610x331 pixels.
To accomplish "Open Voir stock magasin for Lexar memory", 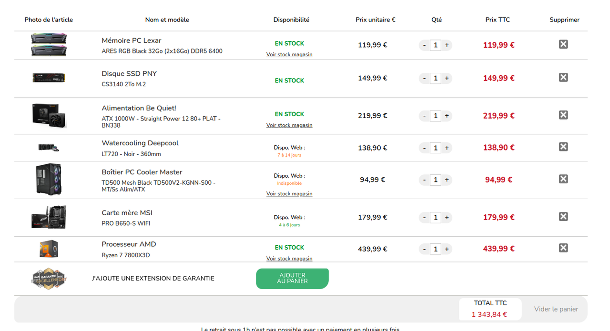I will [x=289, y=54].
